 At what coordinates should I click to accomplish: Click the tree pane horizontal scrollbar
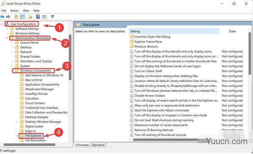(29, 145)
